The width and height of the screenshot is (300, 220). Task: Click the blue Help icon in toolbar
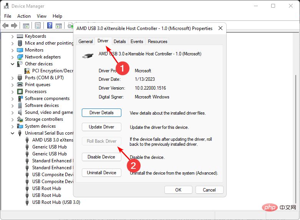coord(50,26)
